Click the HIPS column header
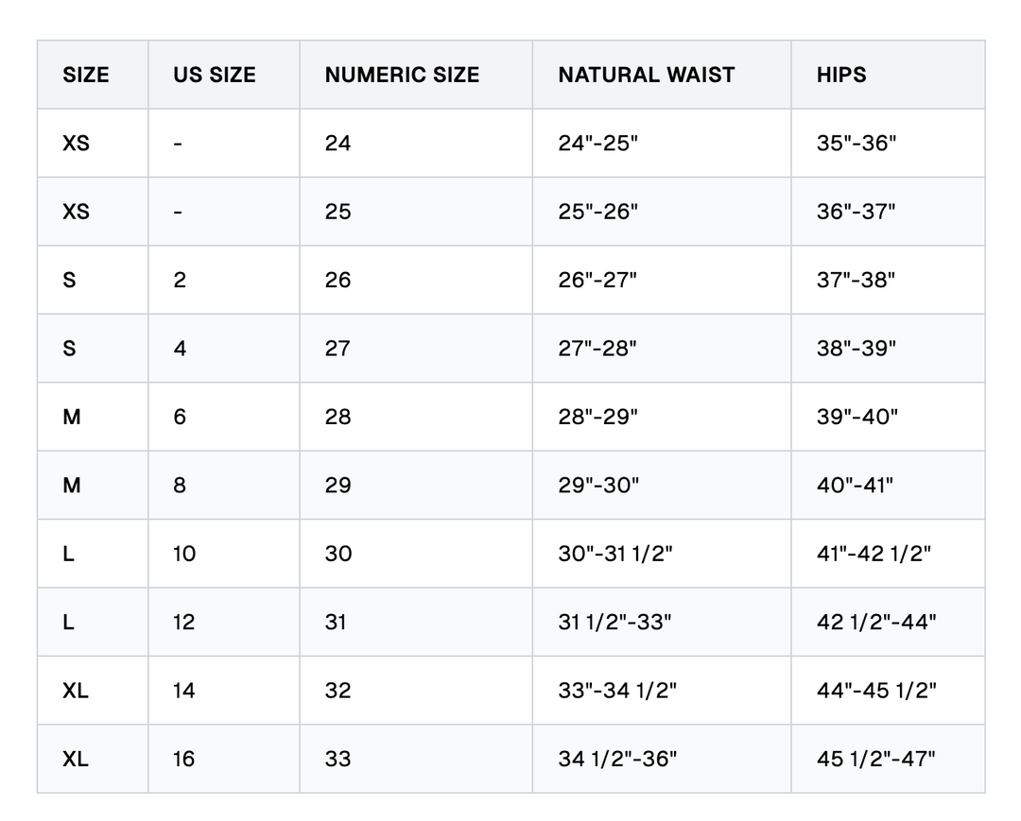Image resolution: width=1021 pixels, height=821 pixels. tap(841, 76)
